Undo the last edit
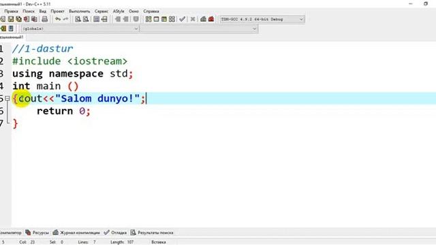 pyautogui.click(x=58, y=19)
